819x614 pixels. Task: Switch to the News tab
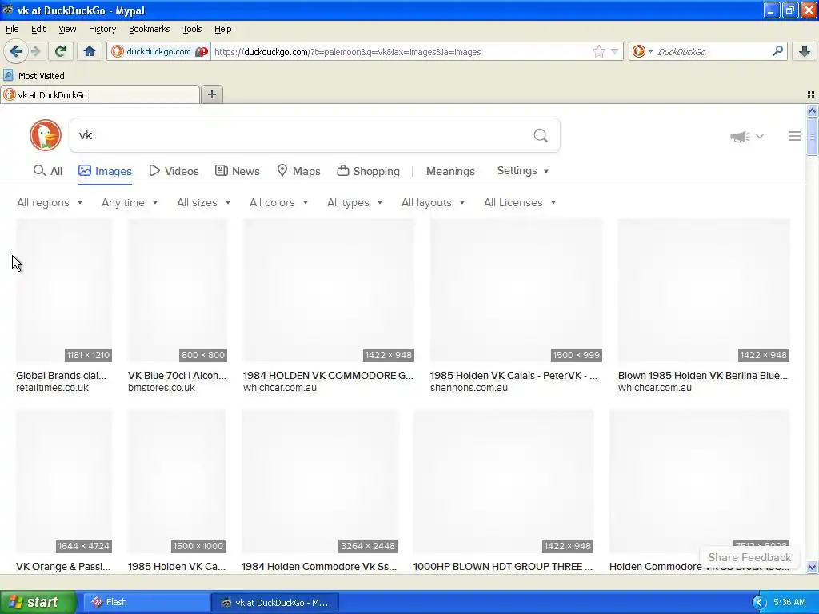click(x=237, y=171)
